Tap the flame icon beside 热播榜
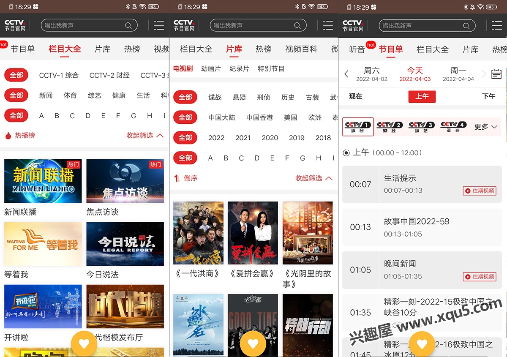Viewport: 507px width, 357px height. [x=8, y=136]
